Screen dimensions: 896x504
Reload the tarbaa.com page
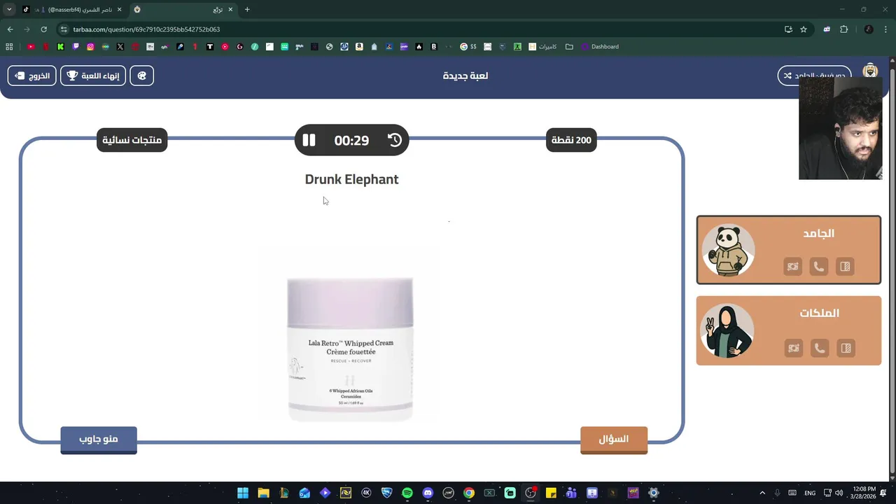click(43, 29)
